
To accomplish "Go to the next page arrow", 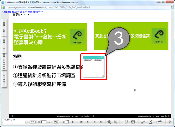I will (x=94, y=122).
